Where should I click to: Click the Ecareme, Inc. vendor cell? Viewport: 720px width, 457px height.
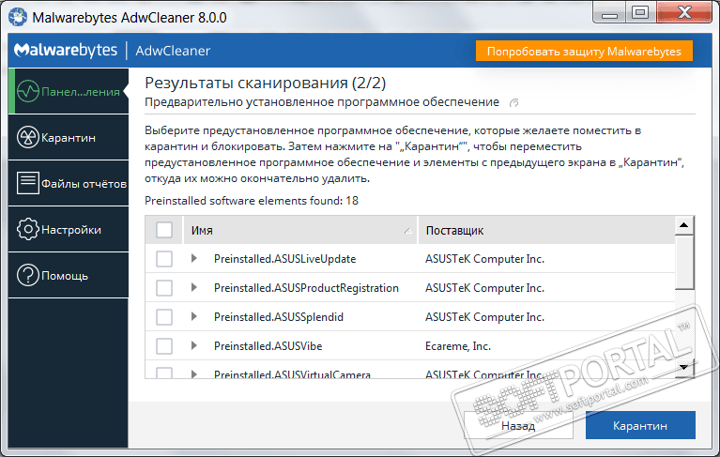click(458, 346)
